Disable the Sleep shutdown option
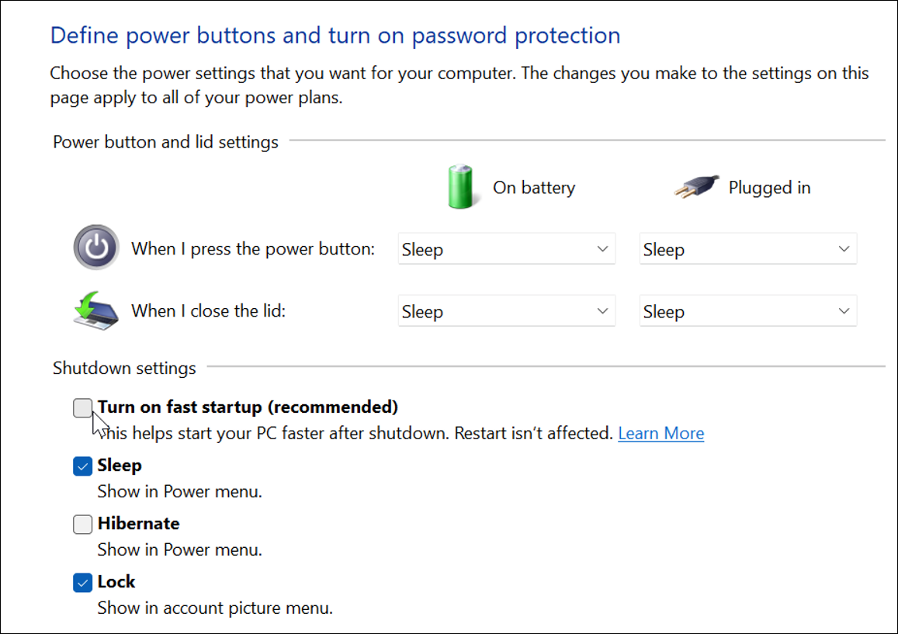The width and height of the screenshot is (898, 634). (x=81, y=466)
